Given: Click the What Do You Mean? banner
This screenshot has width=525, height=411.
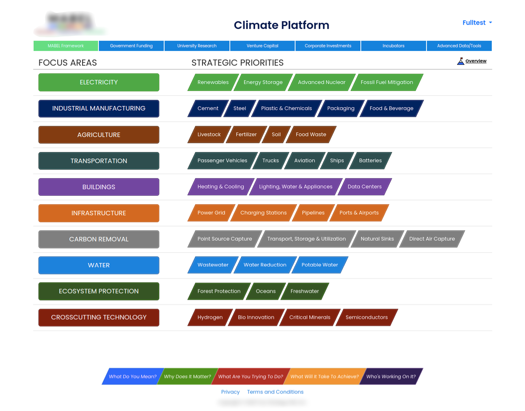Looking at the screenshot, I should click(x=133, y=376).
